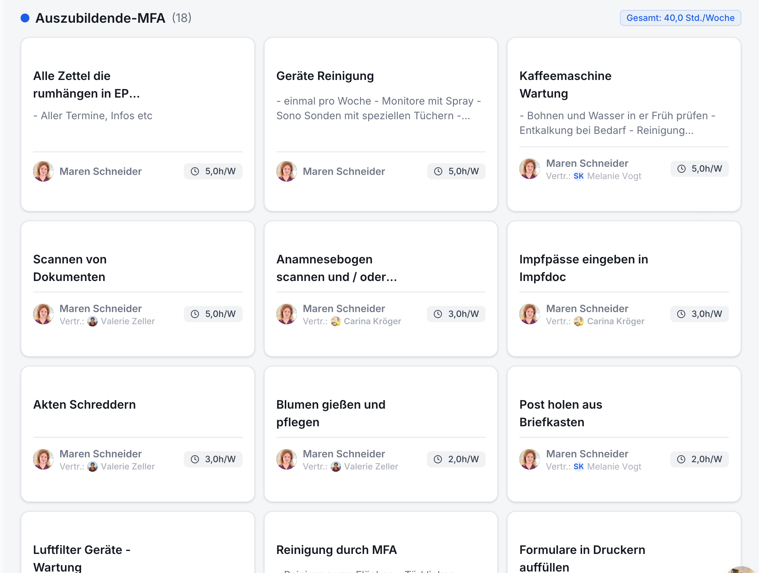Open the Scannen von Dokumenten card
Viewport: 759px width, 573px height.
138,289
